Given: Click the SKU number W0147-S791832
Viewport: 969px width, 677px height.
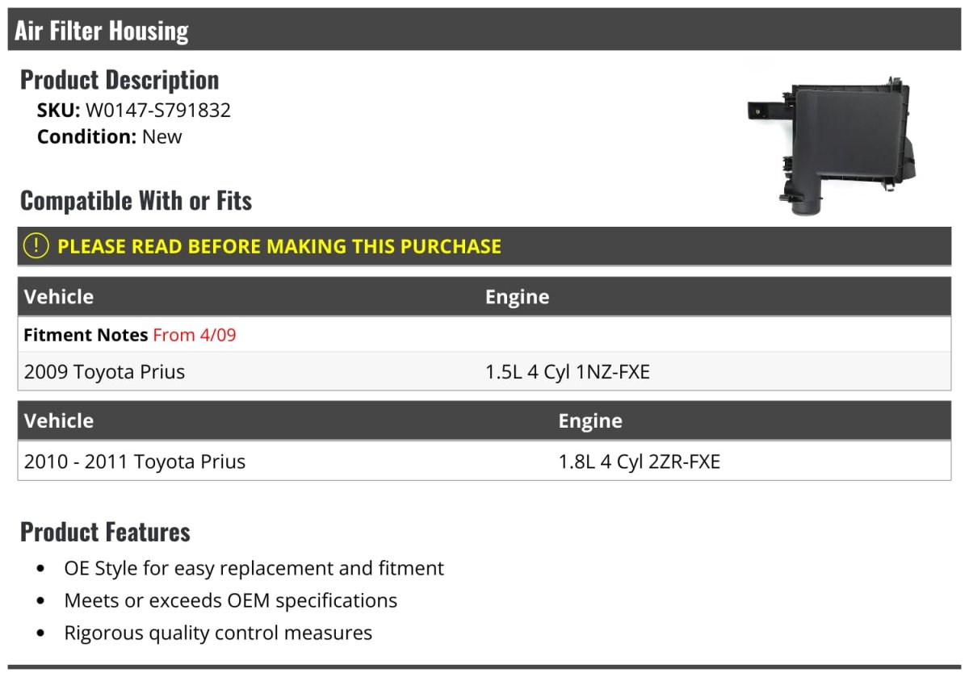Looking at the screenshot, I should tap(158, 110).
